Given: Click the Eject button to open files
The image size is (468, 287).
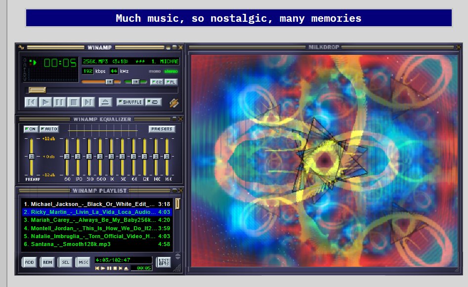Looking at the screenshot, I should 105,102.
